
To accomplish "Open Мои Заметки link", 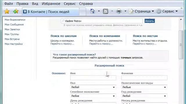I will (x=12, y=29).
